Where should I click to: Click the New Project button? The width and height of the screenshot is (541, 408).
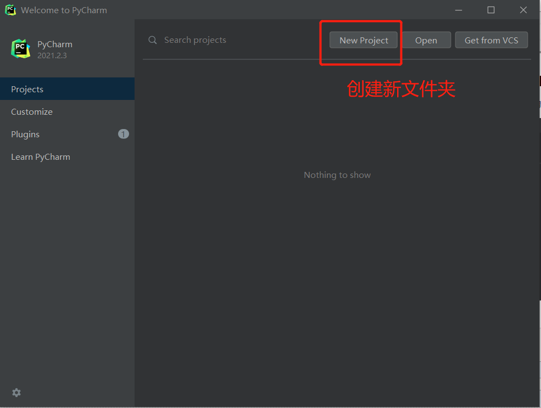click(x=363, y=40)
